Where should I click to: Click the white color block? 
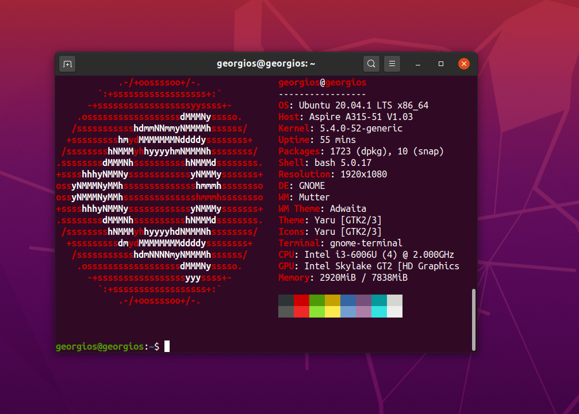coord(394,312)
